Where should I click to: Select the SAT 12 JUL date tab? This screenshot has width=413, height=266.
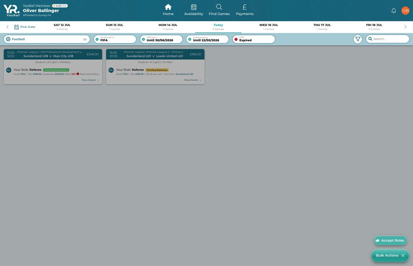62,27
